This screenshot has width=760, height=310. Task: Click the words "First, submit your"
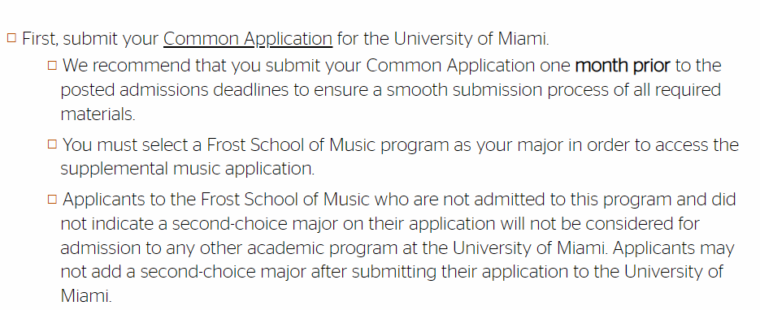point(91,39)
